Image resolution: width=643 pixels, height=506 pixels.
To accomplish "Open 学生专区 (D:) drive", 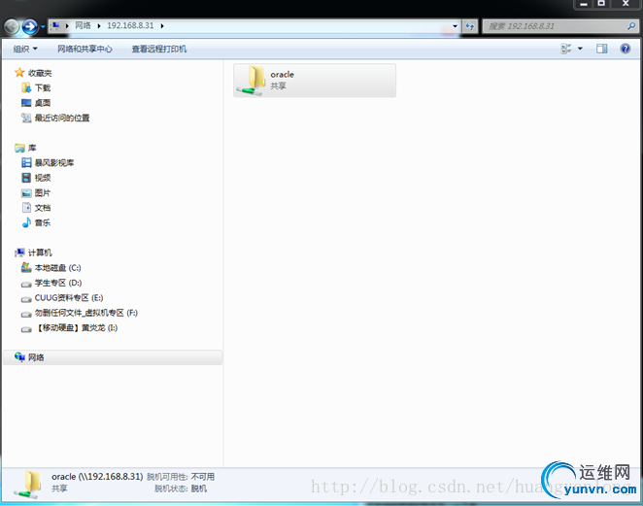I will (58, 283).
